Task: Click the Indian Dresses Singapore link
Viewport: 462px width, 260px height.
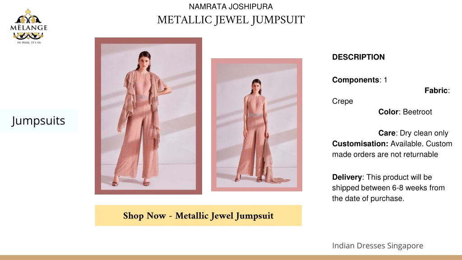Action: tap(378, 246)
